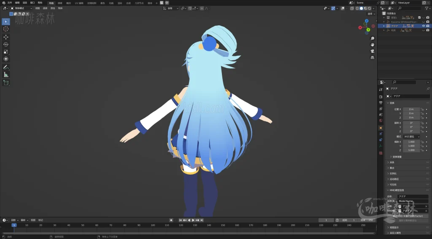Viewport: 432px width, 239px height.
Task: Click the Location X value field
Action: pyautogui.click(x=411, y=109)
